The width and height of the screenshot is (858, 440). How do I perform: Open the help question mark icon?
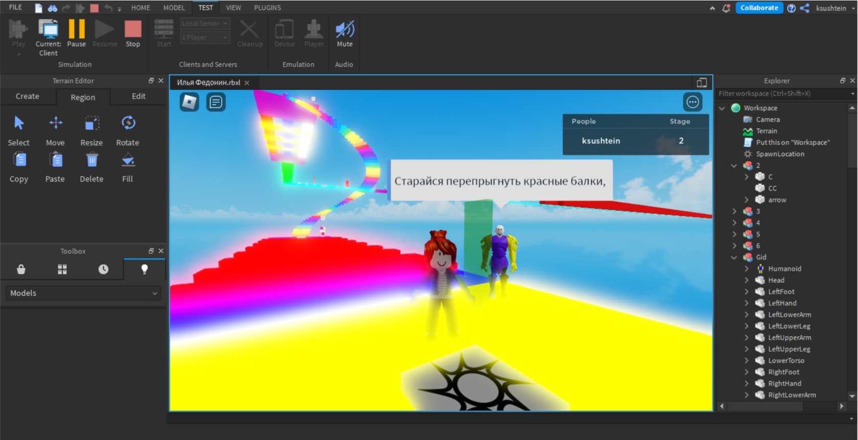pos(791,8)
